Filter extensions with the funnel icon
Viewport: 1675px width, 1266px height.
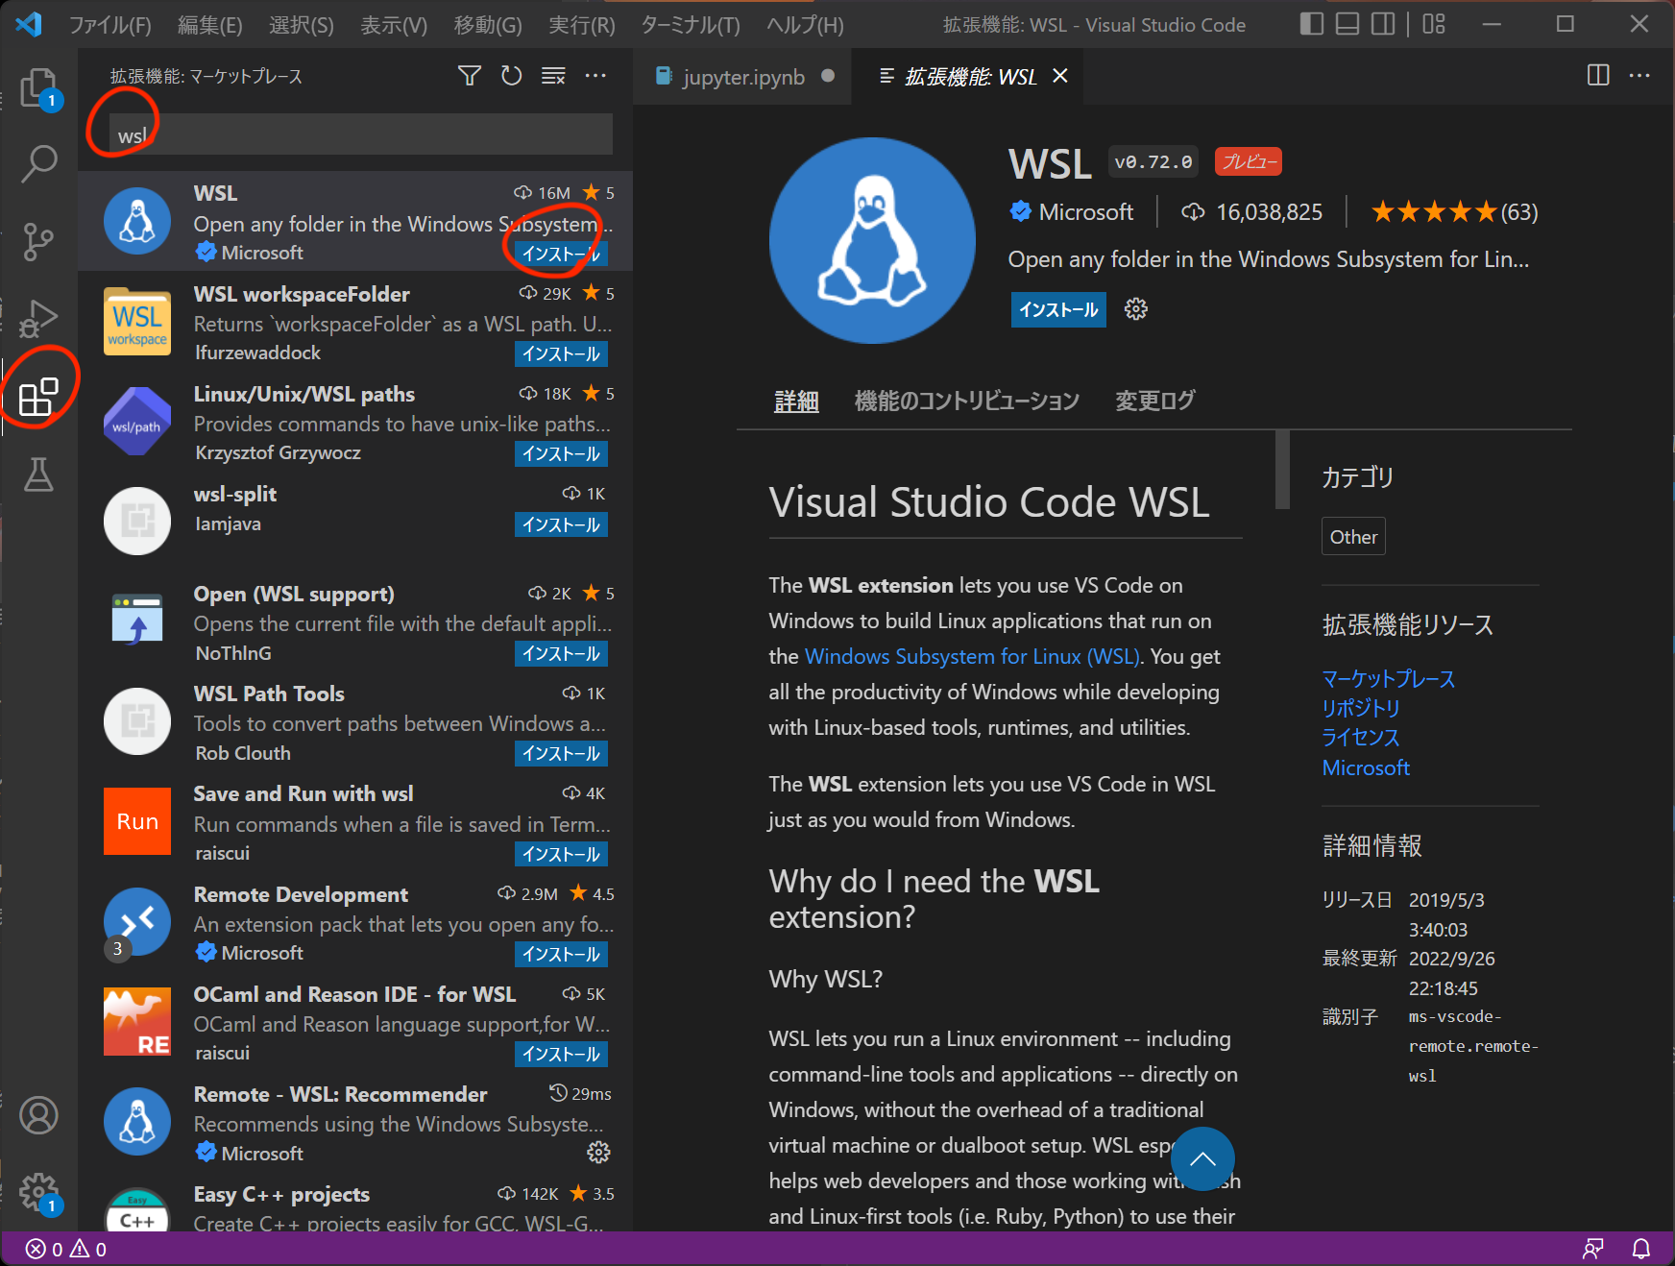470,76
